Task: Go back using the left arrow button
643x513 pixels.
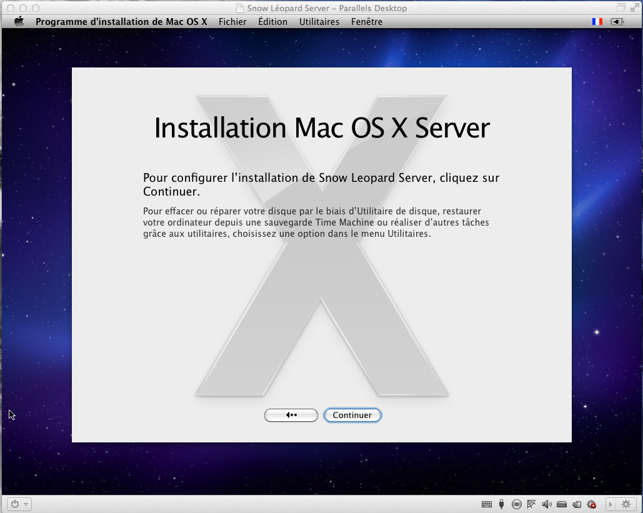Action: pos(291,415)
